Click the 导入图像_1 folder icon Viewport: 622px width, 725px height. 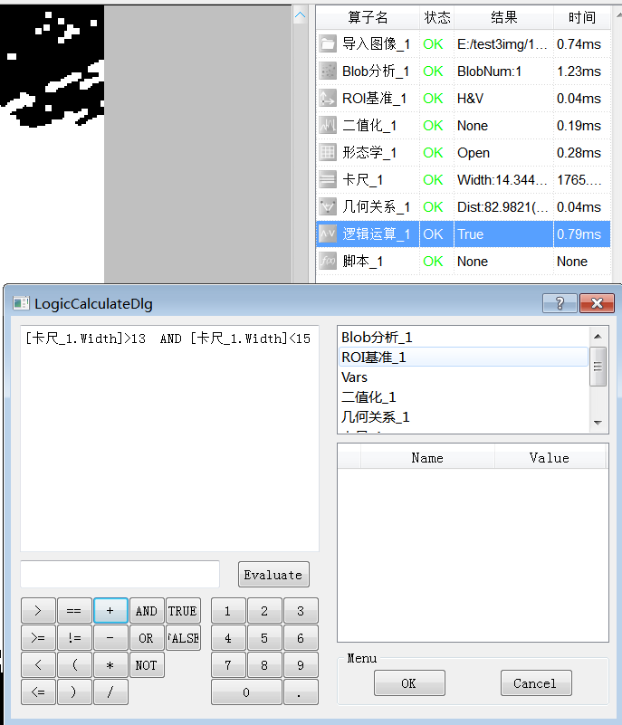click(328, 44)
